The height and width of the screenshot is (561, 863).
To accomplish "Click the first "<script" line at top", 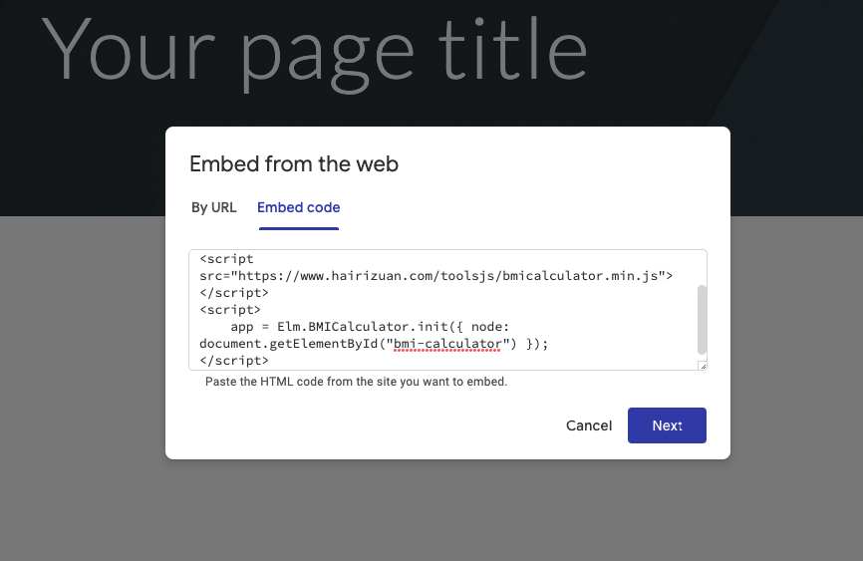I will (227, 259).
